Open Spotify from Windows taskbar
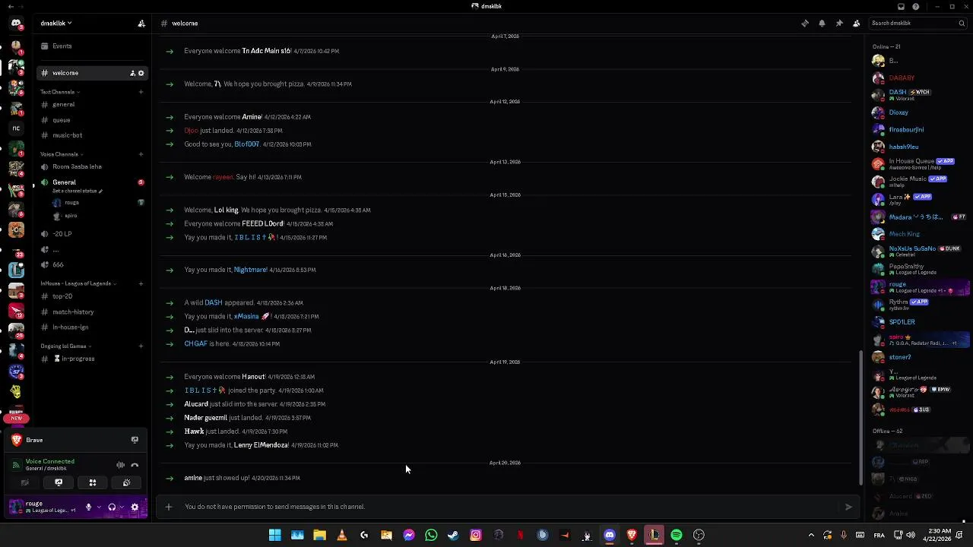 [677, 536]
